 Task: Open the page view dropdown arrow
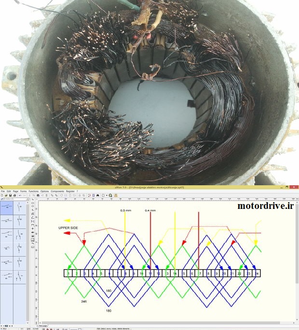tap(107, 195)
